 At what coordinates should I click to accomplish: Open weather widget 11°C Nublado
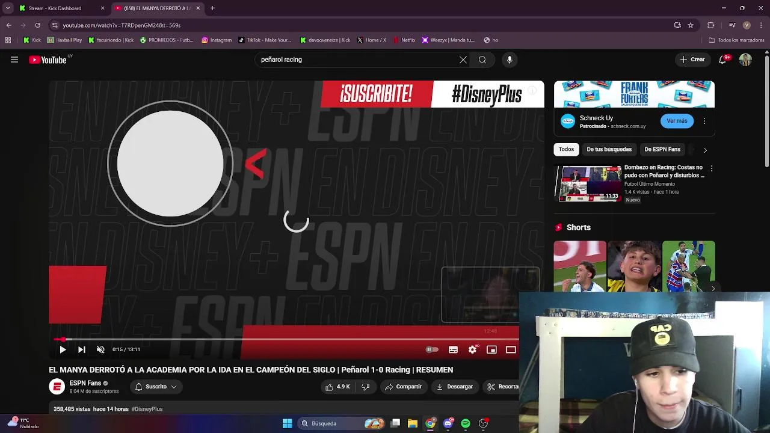click(23, 423)
